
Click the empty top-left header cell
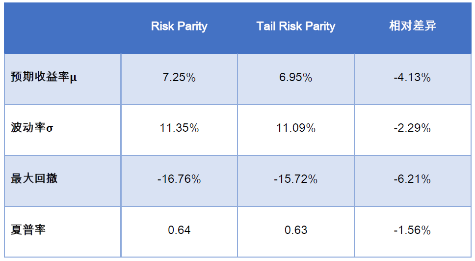62,27
